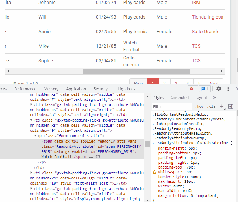This screenshot has width=238, height=202.
Task: Click the messages count badge
Action: point(204,89)
